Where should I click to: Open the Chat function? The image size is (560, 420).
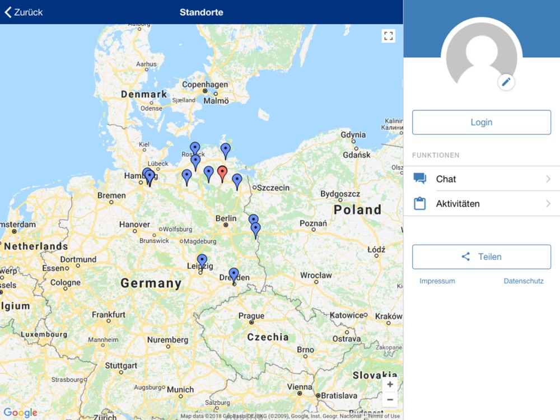pos(482,179)
